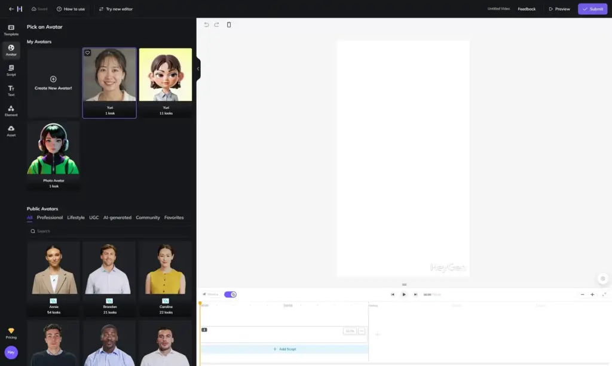This screenshot has height=366, width=612.
Task: Skip to the previous scene
Action: 393,294
